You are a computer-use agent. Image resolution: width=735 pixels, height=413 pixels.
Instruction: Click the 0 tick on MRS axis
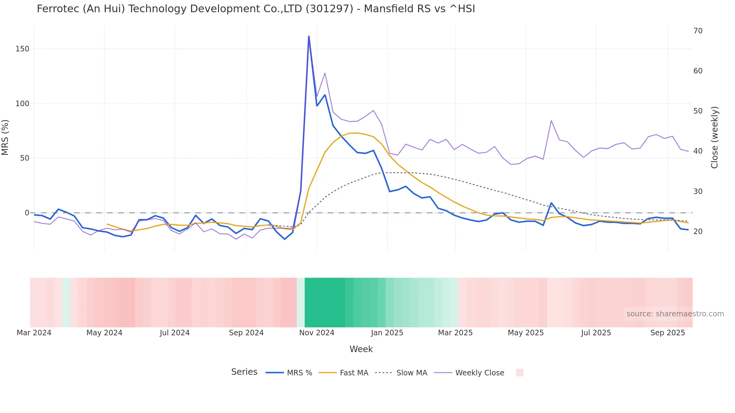(27, 213)
